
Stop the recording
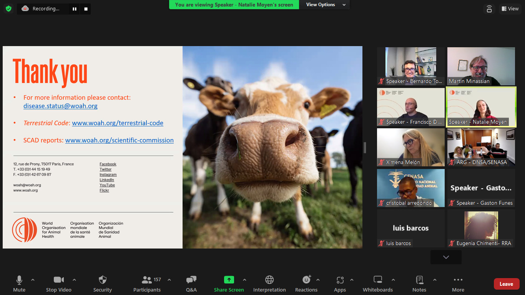(x=86, y=9)
